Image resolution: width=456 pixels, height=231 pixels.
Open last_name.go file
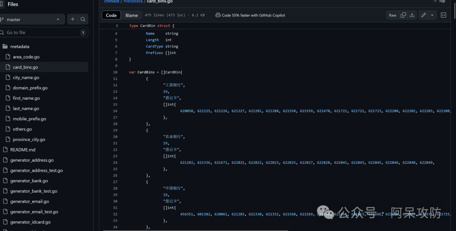tap(26, 109)
